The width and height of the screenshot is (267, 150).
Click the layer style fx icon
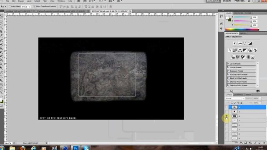click(241, 143)
